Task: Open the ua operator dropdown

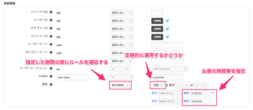Action: coord(120,69)
